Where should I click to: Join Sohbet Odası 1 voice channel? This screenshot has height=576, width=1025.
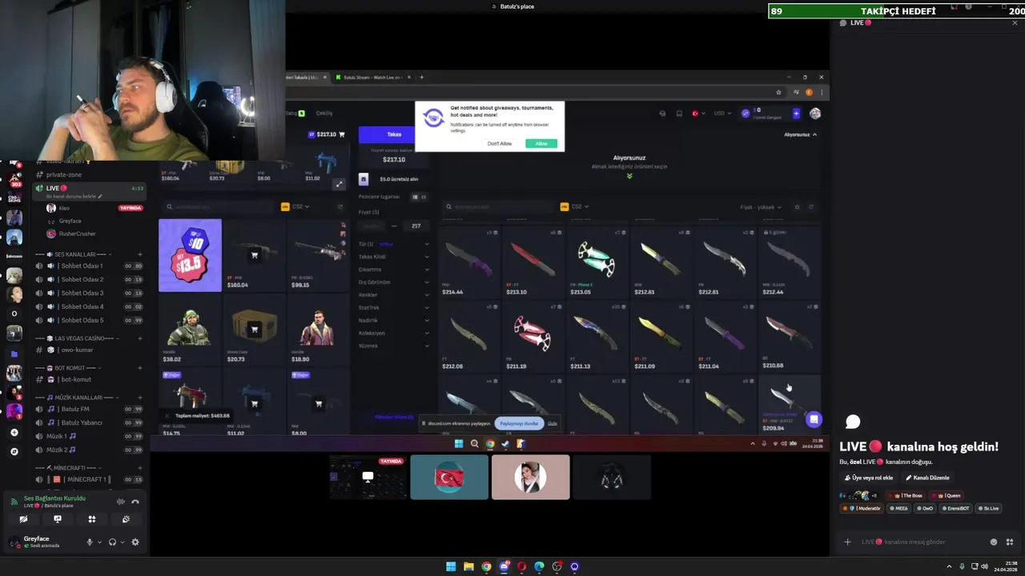click(x=89, y=266)
